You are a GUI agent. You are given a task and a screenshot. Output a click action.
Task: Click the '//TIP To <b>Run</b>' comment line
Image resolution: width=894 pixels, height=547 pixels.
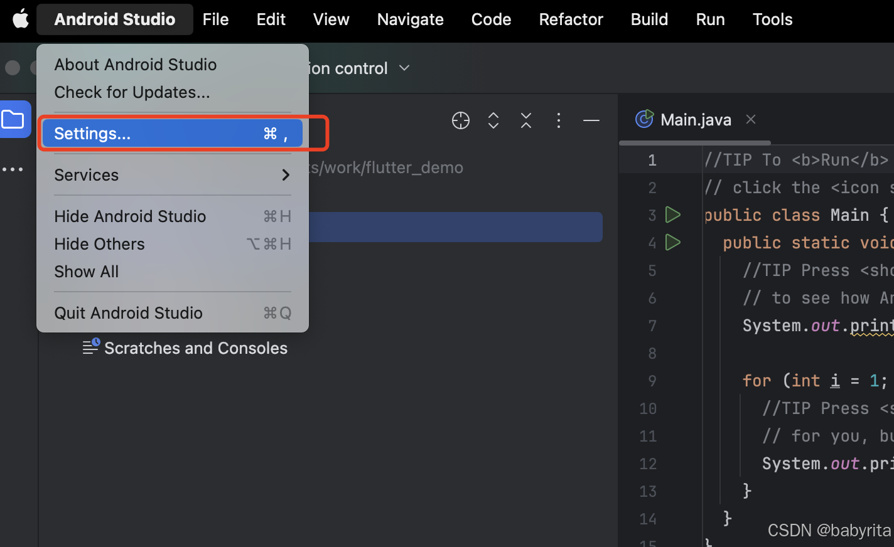(797, 160)
